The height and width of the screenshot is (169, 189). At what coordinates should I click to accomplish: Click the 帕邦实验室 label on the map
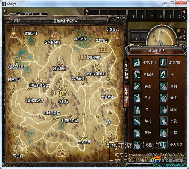16,67
